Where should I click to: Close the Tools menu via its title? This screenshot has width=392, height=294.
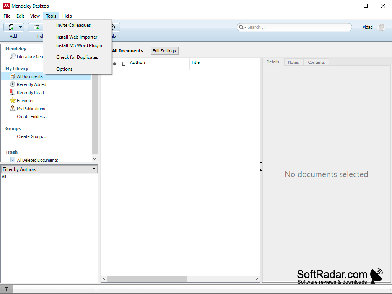coord(51,16)
